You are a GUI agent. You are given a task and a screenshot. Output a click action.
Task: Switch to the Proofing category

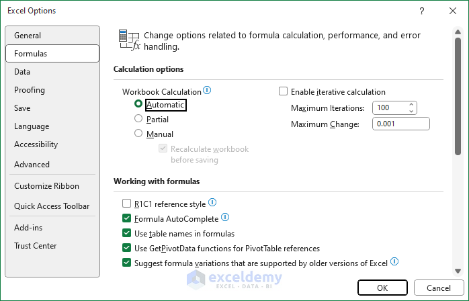tap(30, 90)
